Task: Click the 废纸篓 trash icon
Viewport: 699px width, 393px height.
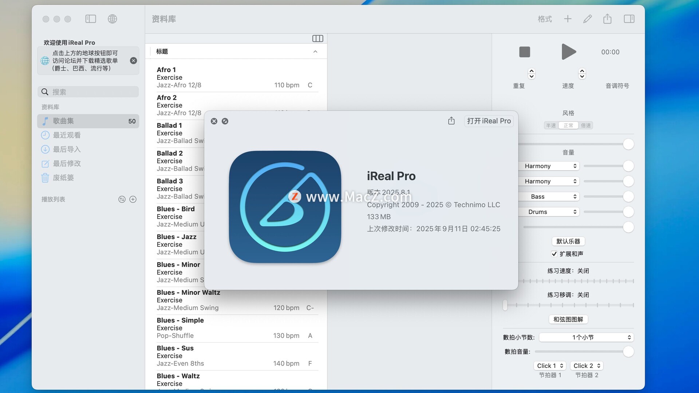Action: 45,178
